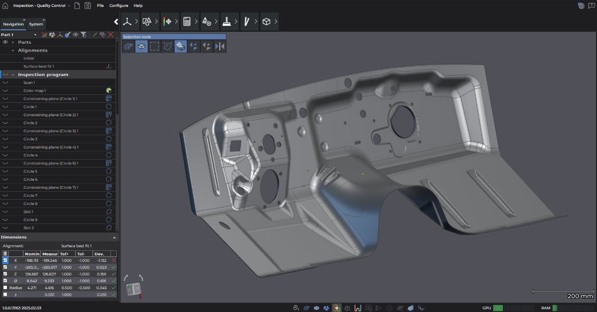This screenshot has width=597, height=312.
Task: Enable the Radius dimension checkbox
Action: (x=5, y=288)
